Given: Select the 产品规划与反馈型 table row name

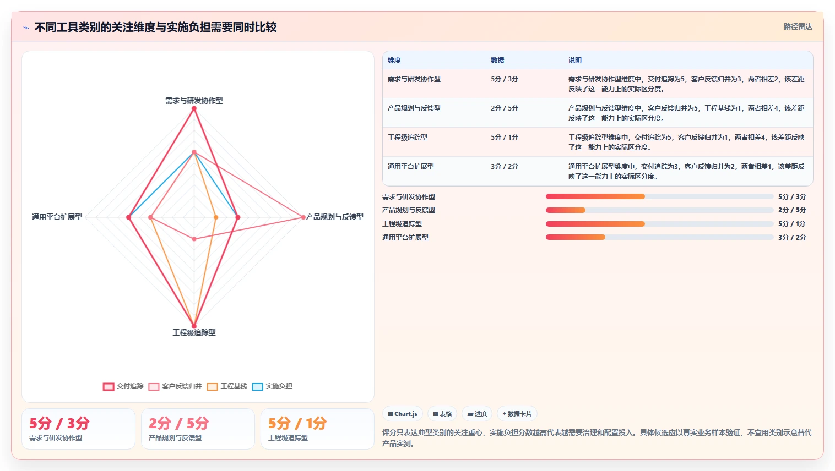Looking at the screenshot, I should point(414,108).
